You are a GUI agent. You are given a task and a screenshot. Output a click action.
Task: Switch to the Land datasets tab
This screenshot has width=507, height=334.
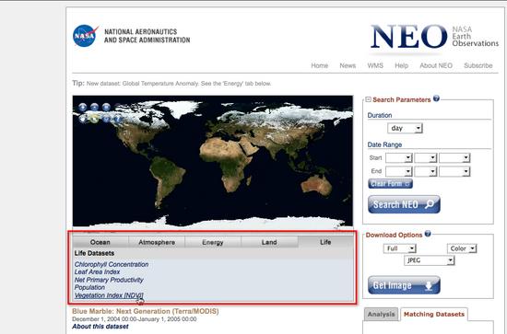pyautogui.click(x=269, y=242)
